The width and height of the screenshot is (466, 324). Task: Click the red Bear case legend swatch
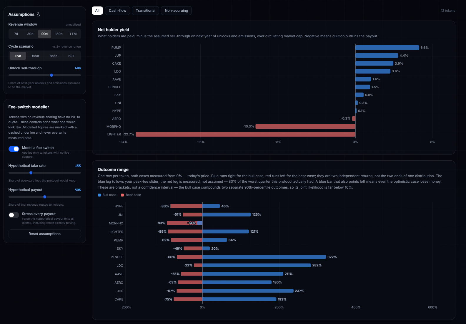coord(122,195)
